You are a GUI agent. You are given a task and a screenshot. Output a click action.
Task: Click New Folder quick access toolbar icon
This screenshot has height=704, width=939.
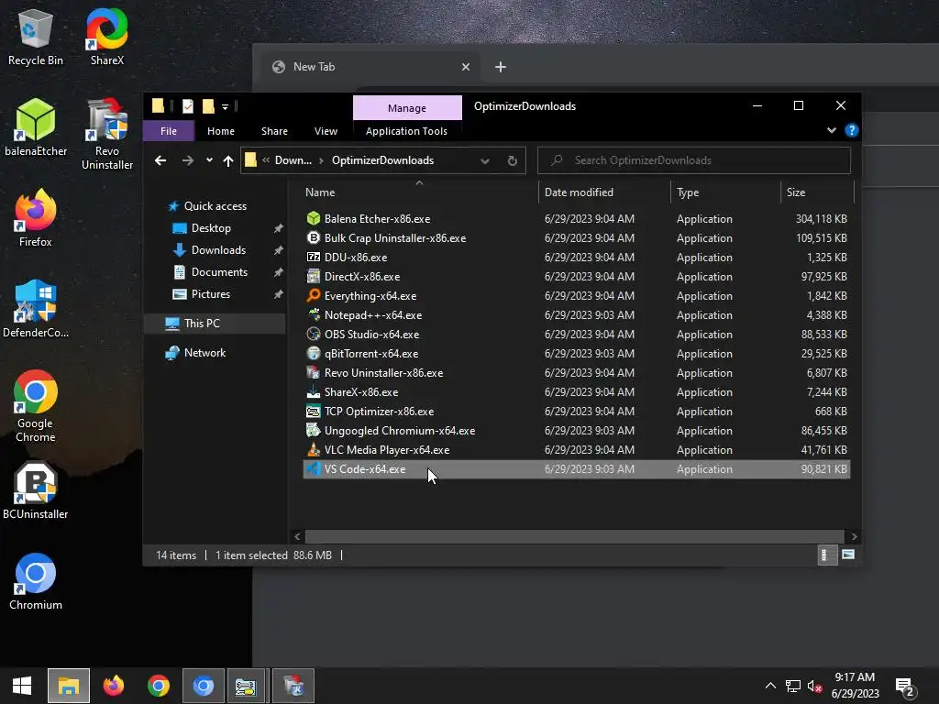[208, 106]
